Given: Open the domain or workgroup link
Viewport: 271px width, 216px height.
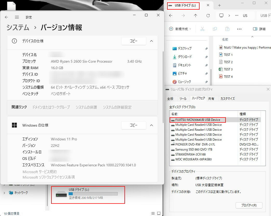Looking at the screenshot, I should pyautogui.click(x=51, y=107).
